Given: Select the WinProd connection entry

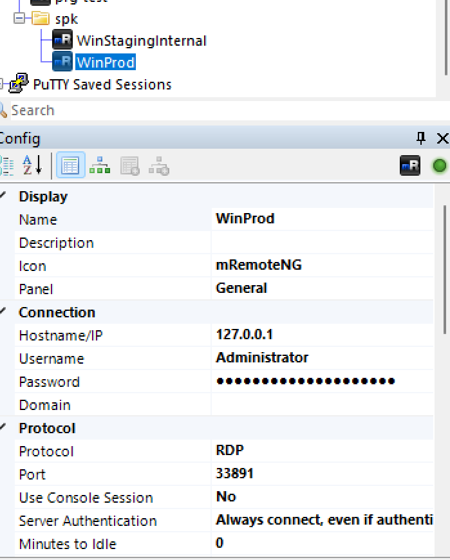Looking at the screenshot, I should click(x=106, y=62).
